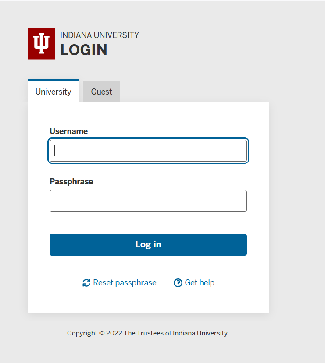Viewport: 325px width, 363px height.
Task: Switch to the Guest tab
Action: 101,92
